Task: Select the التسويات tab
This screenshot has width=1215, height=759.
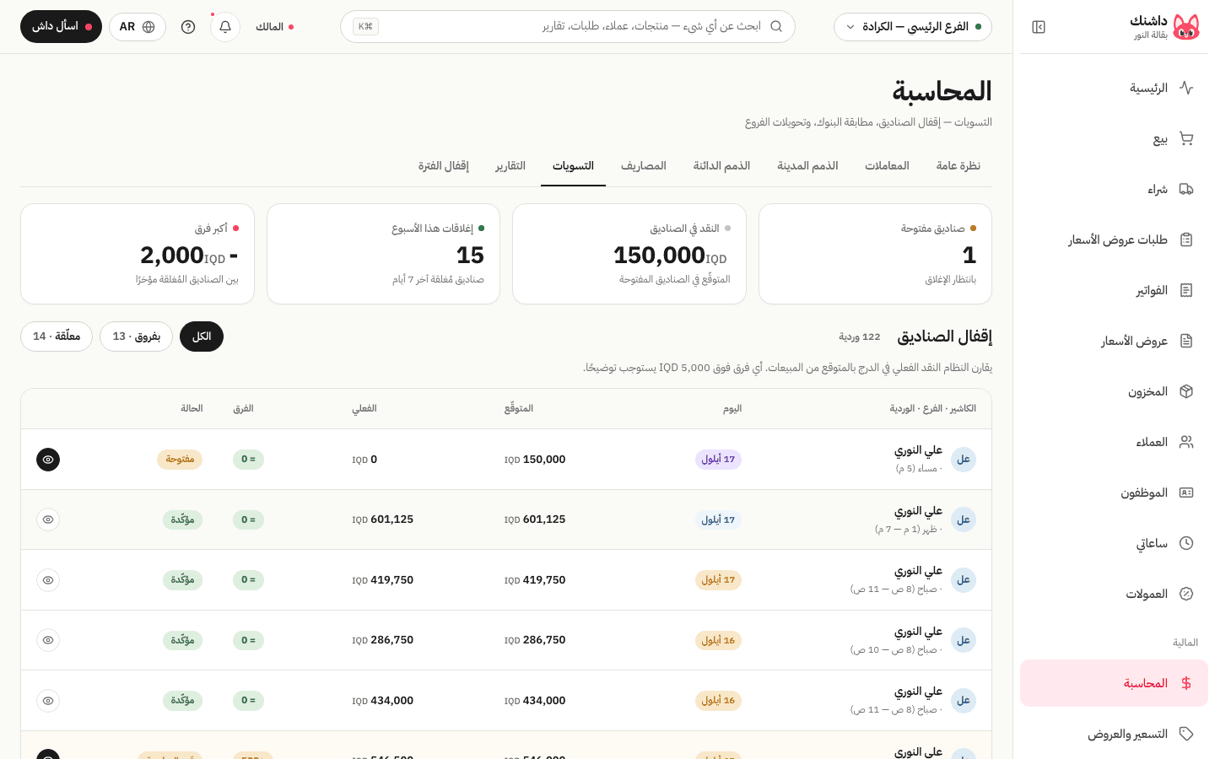Action: click(573, 166)
